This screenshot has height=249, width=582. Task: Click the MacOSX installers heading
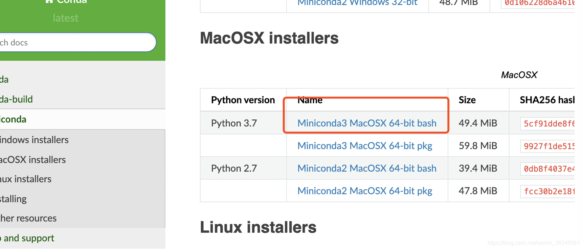269,38
